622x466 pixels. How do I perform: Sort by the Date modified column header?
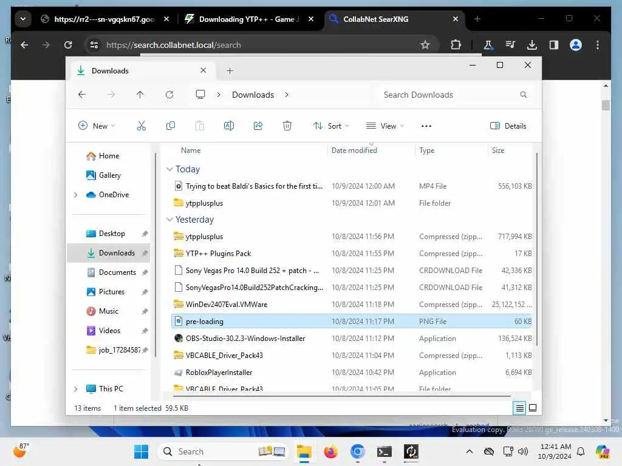tap(354, 150)
